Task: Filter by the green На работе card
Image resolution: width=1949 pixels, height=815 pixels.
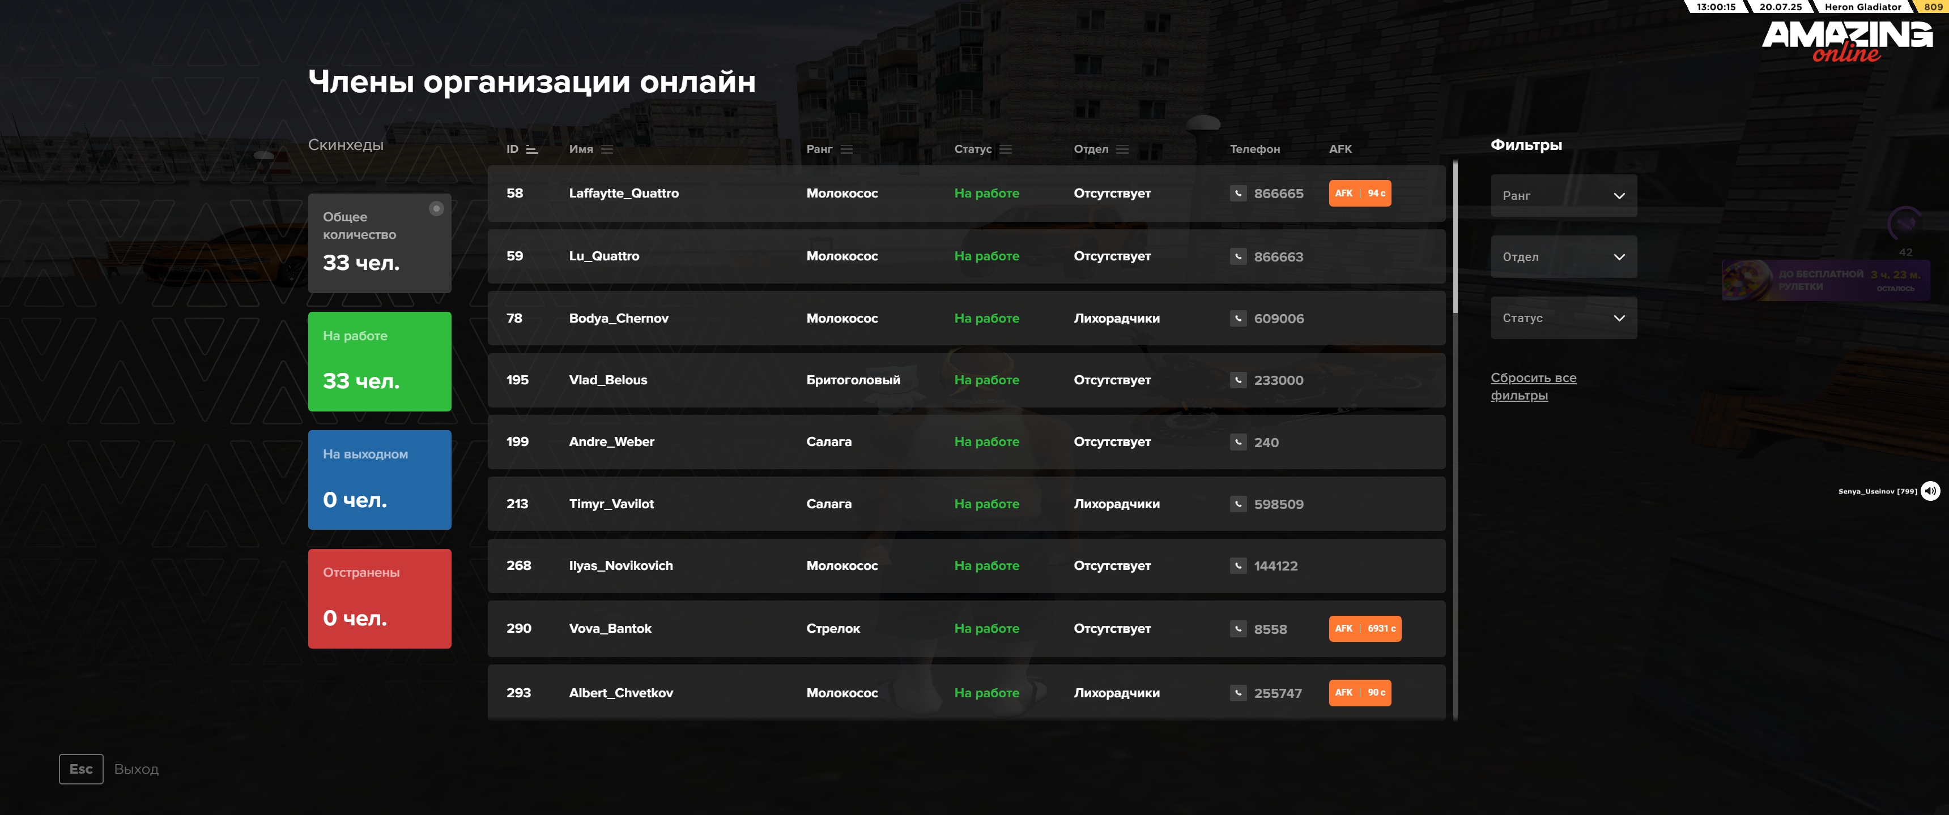Action: (x=379, y=362)
